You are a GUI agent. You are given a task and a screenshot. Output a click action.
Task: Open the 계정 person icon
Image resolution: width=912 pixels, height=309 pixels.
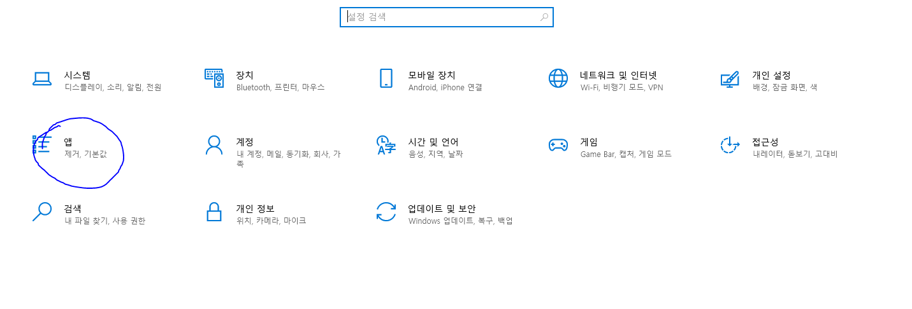[x=214, y=145]
